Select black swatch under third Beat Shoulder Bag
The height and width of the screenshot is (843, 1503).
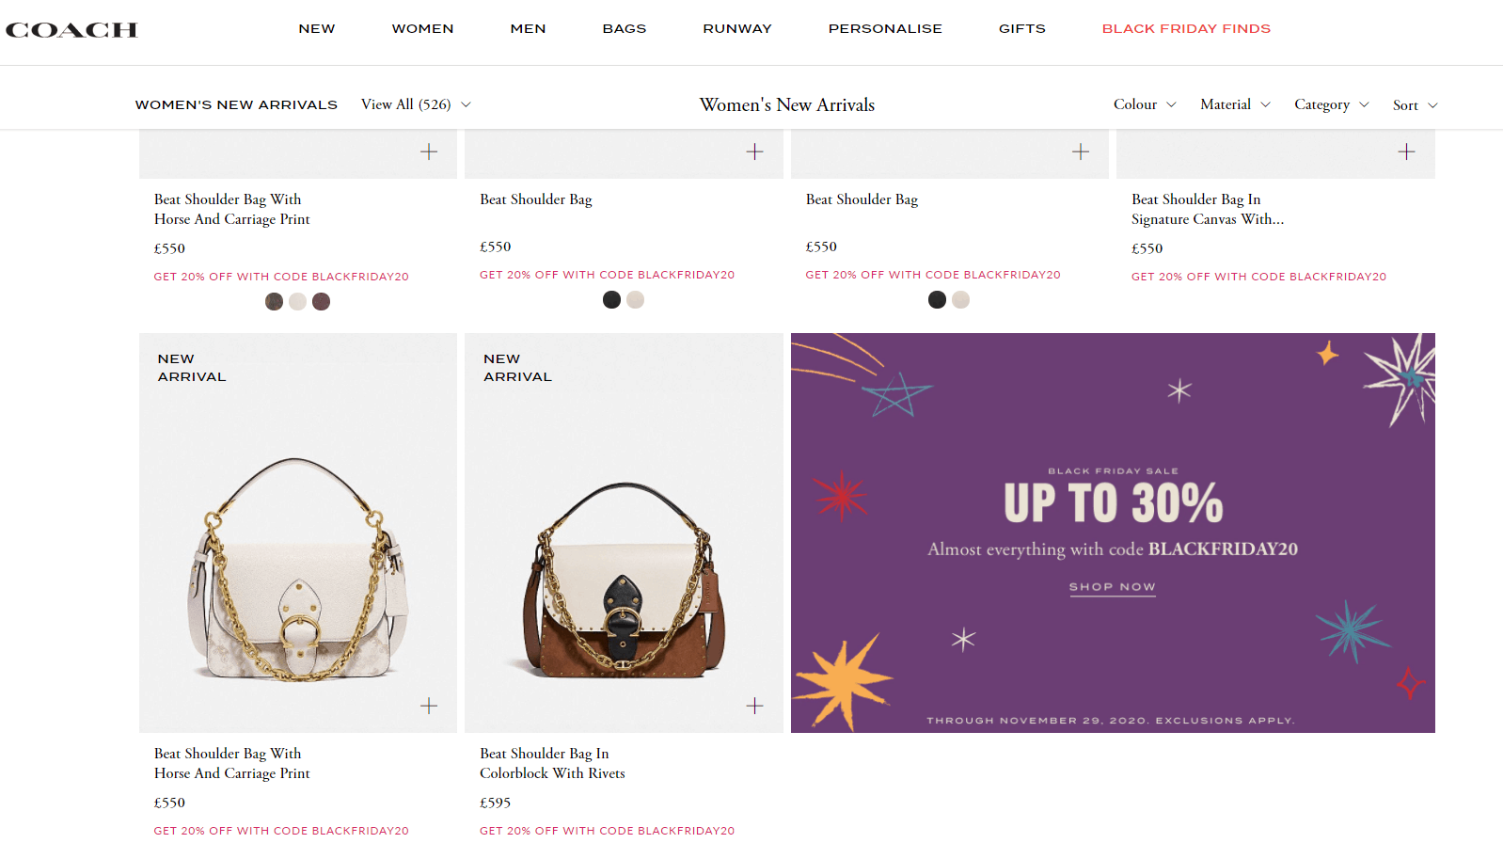coord(937,300)
